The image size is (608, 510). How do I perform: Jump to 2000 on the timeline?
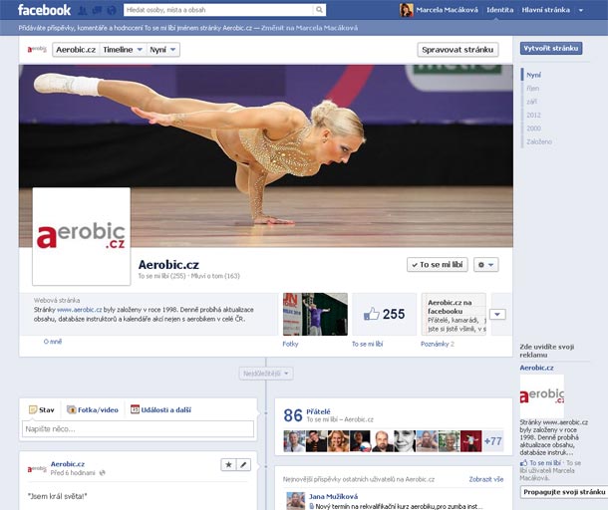533,128
